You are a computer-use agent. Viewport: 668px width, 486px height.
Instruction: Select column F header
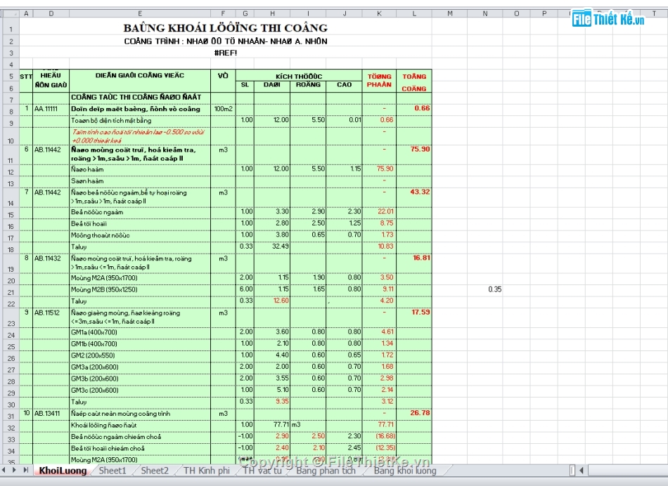click(223, 13)
